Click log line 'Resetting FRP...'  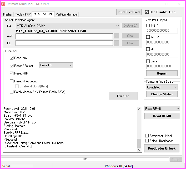coord(14,136)
